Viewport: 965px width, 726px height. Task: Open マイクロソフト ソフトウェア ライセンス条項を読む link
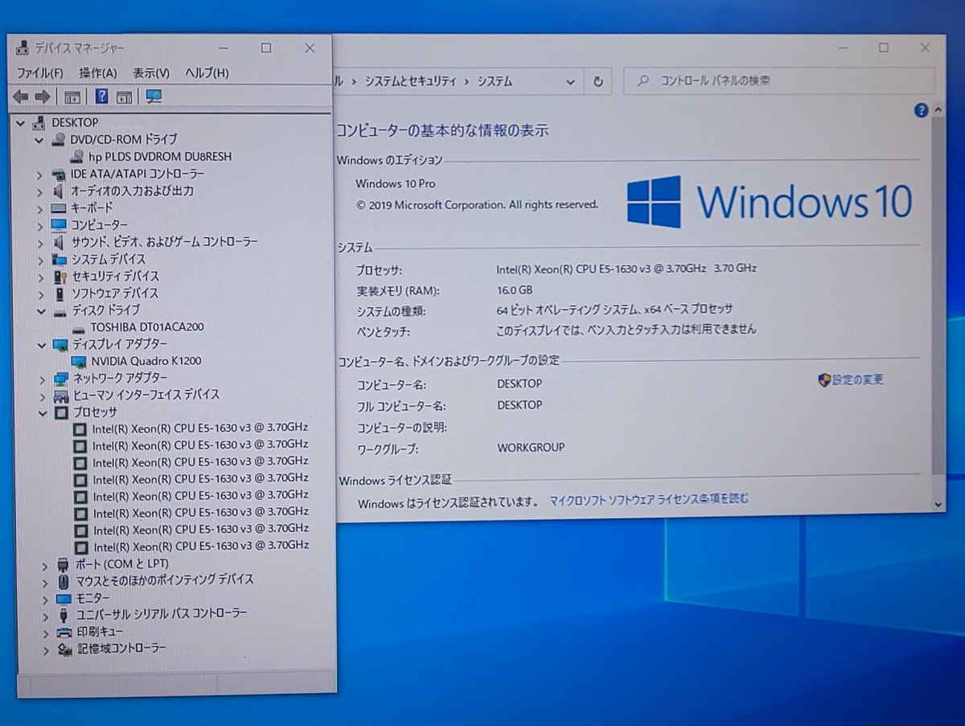[x=649, y=499]
